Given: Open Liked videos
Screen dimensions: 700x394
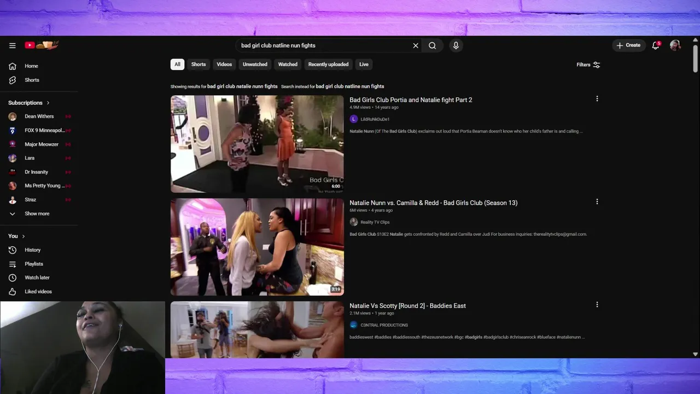Looking at the screenshot, I should [39, 292].
